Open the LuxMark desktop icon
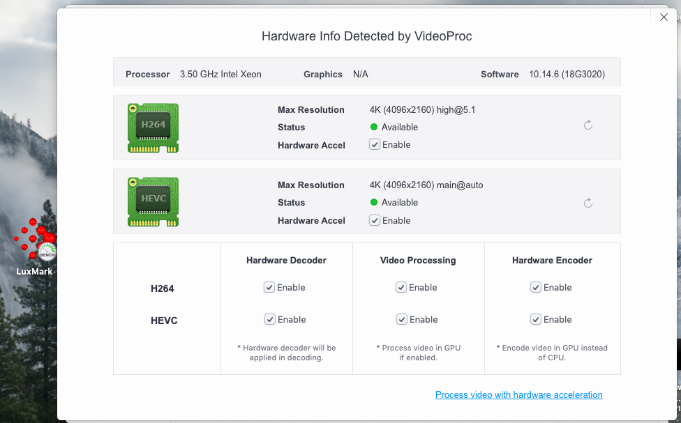 [x=35, y=247]
